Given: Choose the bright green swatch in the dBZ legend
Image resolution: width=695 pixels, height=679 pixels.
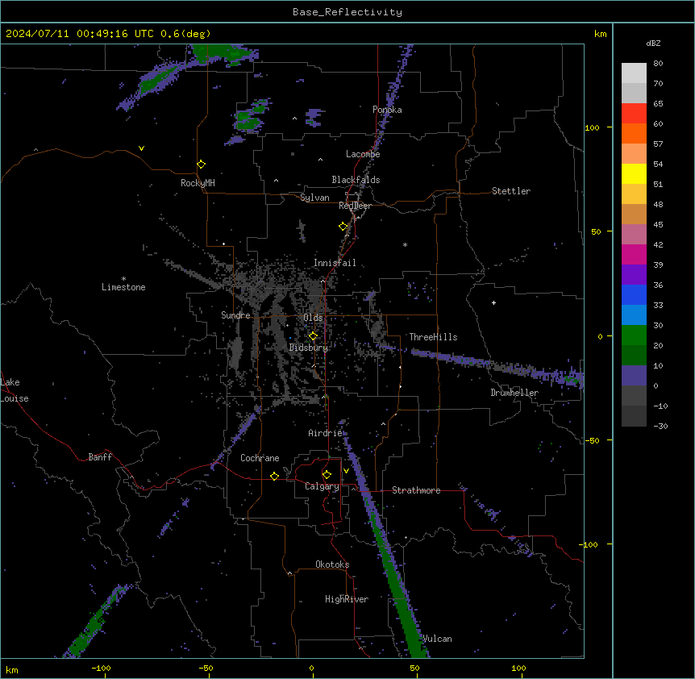Looking at the screenshot, I should point(634,335).
